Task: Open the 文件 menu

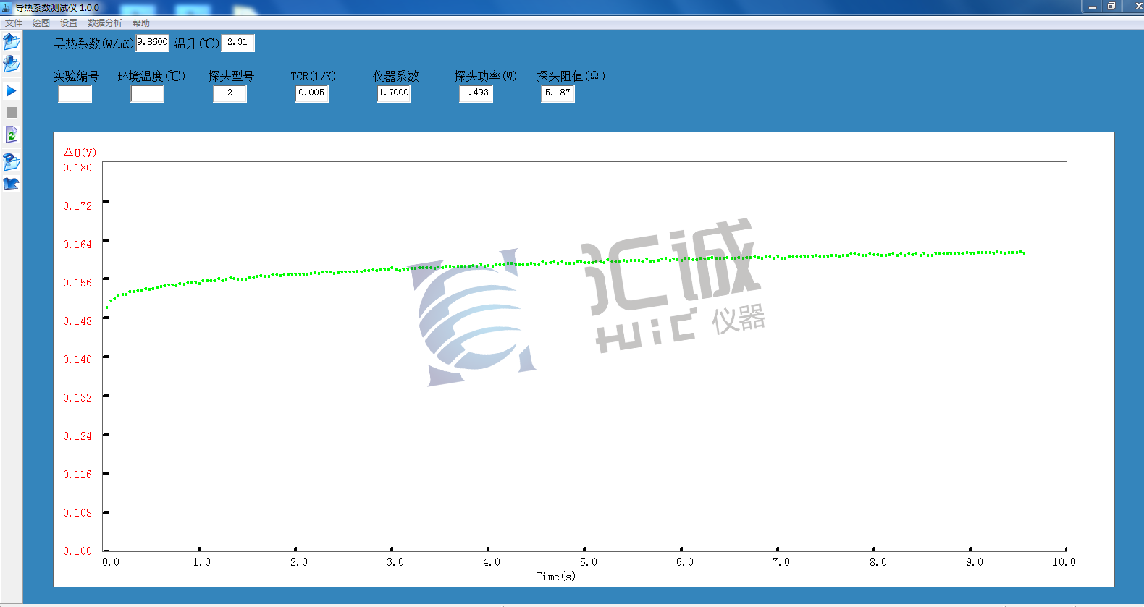Action: tap(14, 23)
